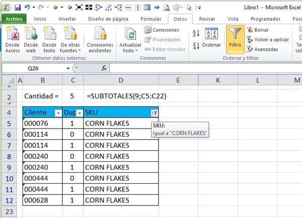This screenshot has width=302, height=218.
Task: Click Volver a aplicar filter
Action: click(268, 40)
